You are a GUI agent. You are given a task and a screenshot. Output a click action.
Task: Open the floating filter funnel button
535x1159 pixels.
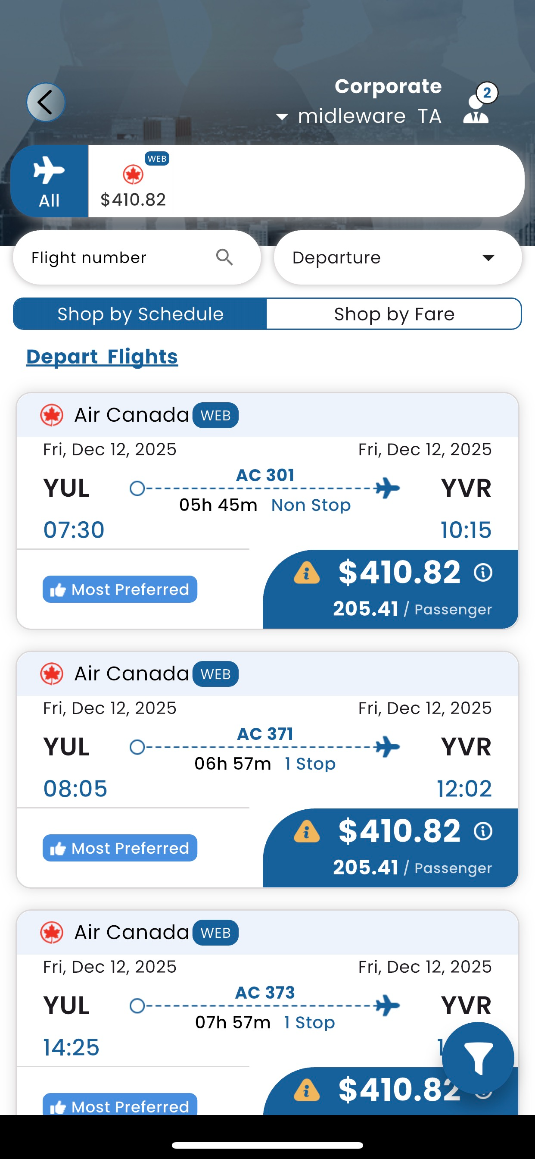coord(477,1058)
